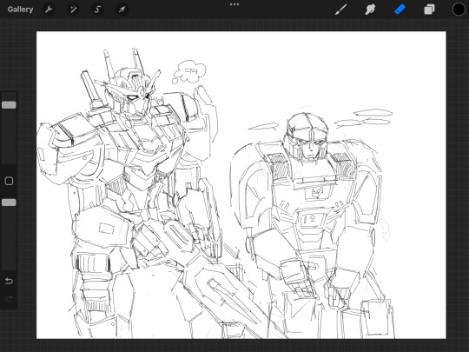
Task: Undo the last stroke with sidebar arrow
Action: [9, 281]
